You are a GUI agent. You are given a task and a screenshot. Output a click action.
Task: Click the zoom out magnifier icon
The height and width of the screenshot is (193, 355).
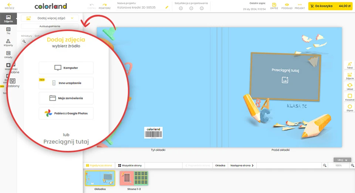coord(325,166)
